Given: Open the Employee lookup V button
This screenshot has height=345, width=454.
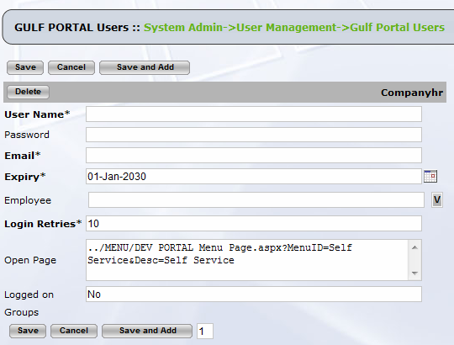Looking at the screenshot, I should [437, 200].
